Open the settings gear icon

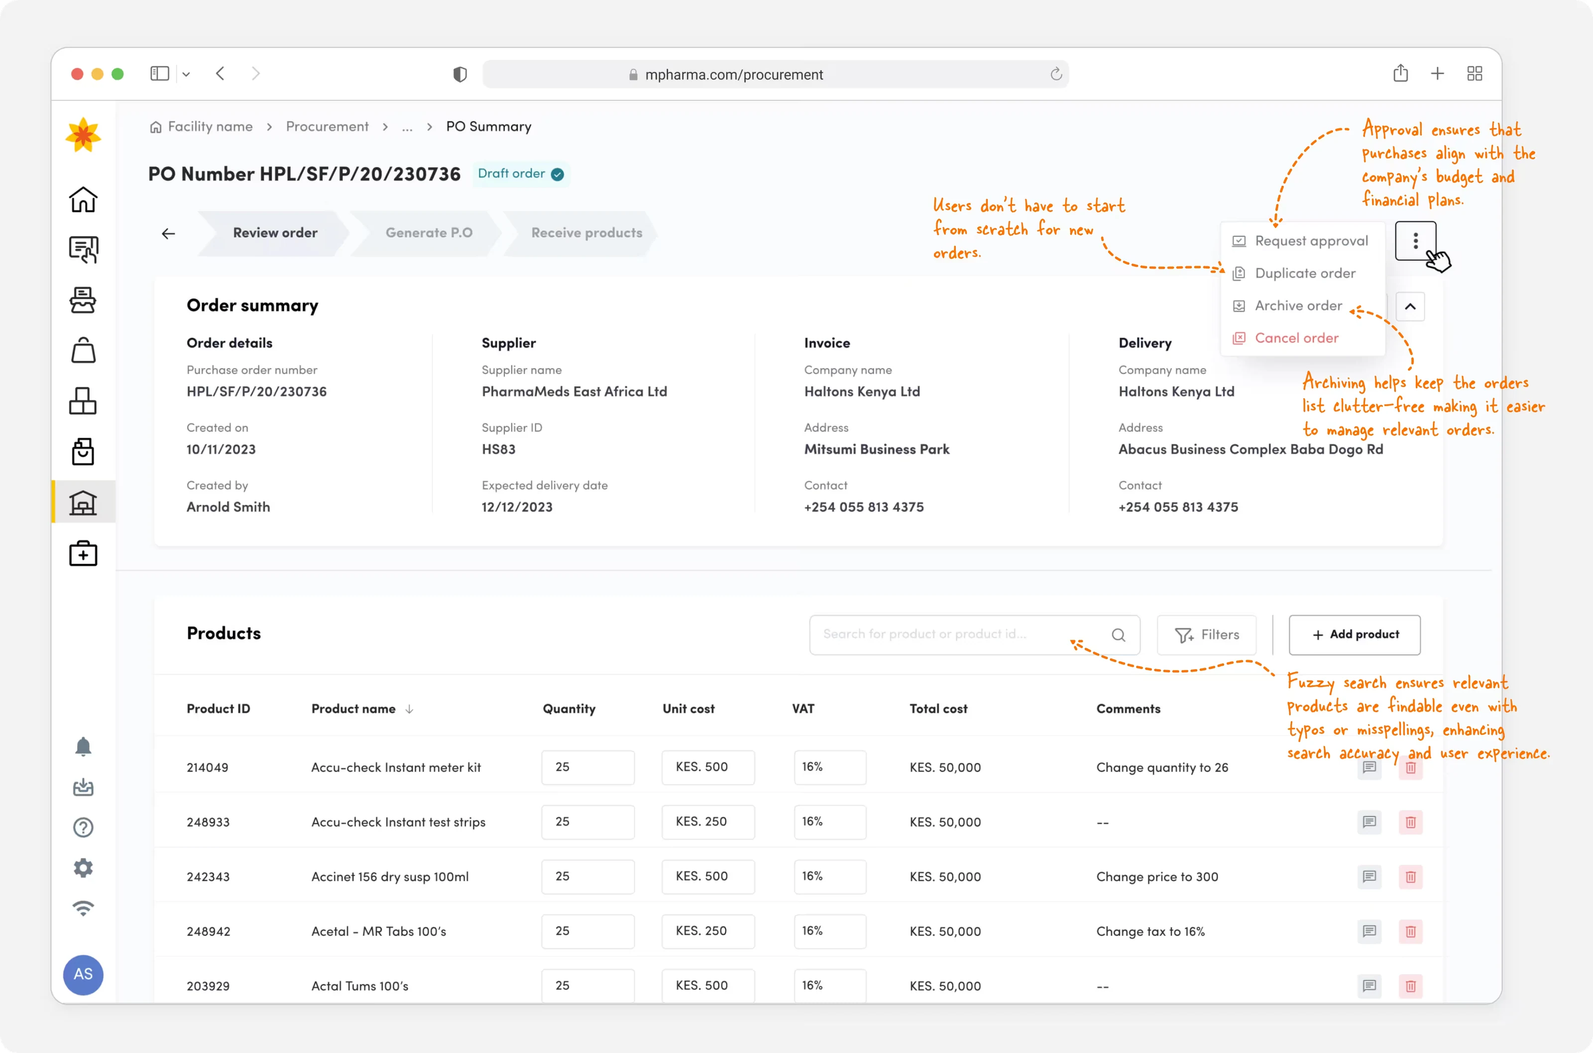(83, 868)
